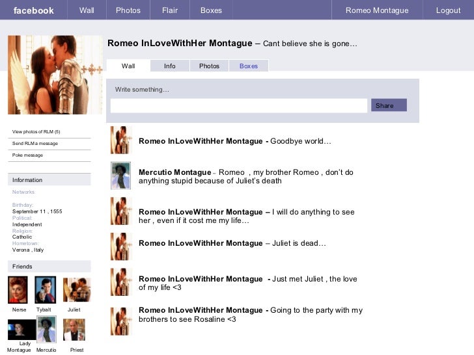Open Romeo Montague account link in top bar

click(x=377, y=10)
